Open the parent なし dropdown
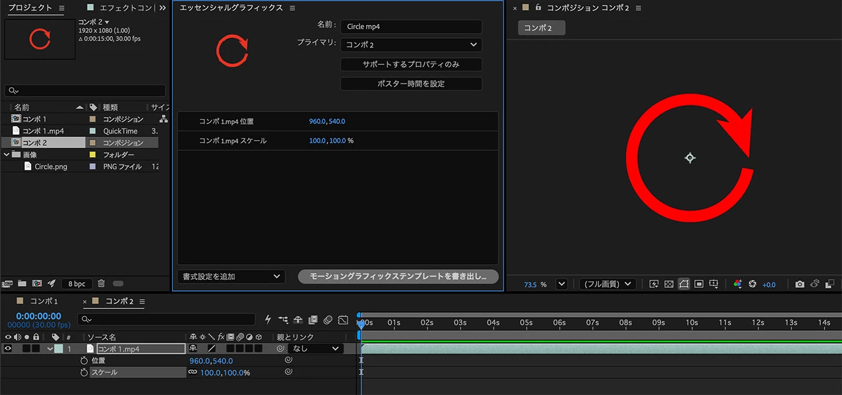The width and height of the screenshot is (842, 395). point(316,348)
